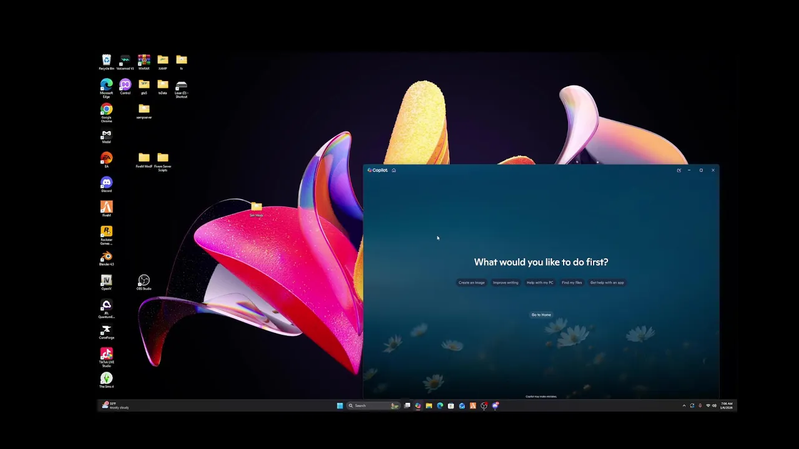Open File Explorer from the taskbar
The height and width of the screenshot is (449, 799).
coord(429,405)
